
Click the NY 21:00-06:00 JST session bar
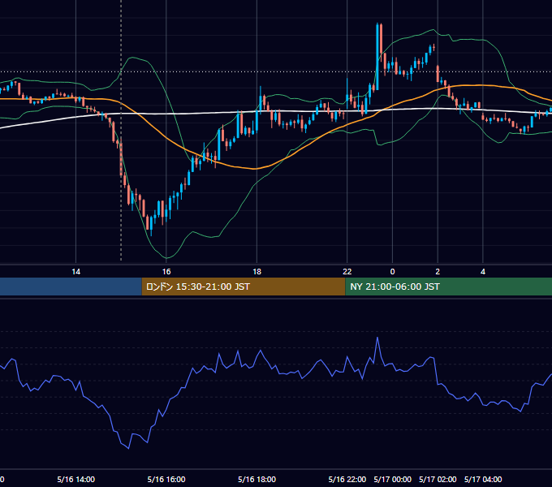point(448,287)
